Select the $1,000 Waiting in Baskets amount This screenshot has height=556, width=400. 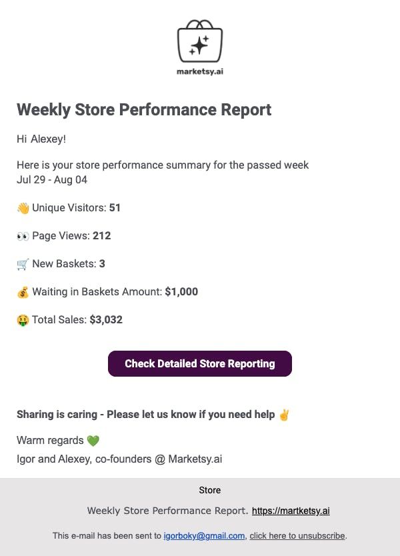tap(181, 292)
